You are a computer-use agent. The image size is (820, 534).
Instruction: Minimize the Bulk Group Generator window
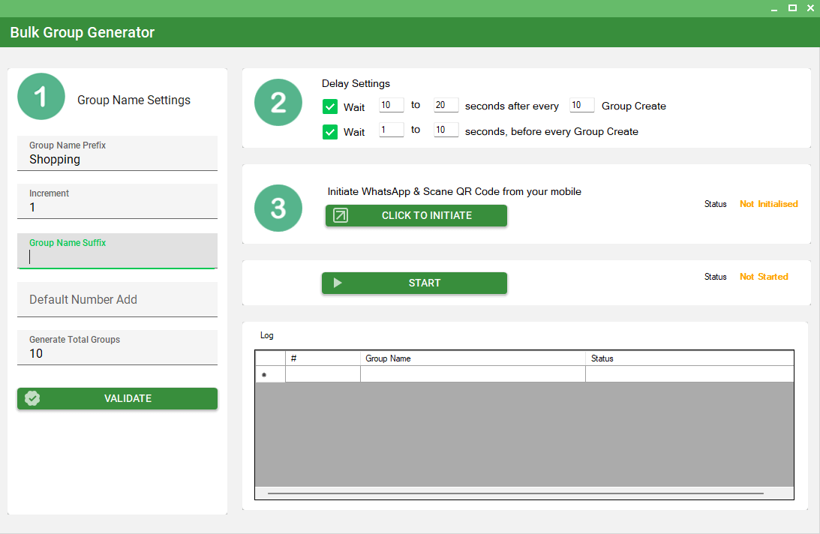click(x=773, y=8)
